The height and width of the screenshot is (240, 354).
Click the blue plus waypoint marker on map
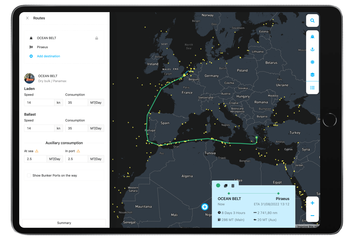205,207
